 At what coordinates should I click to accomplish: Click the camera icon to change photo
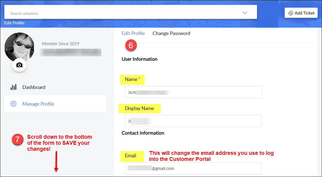(19, 65)
